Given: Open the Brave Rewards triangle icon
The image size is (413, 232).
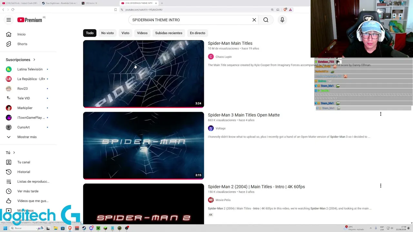Looking at the screenshot, I should (290, 10).
